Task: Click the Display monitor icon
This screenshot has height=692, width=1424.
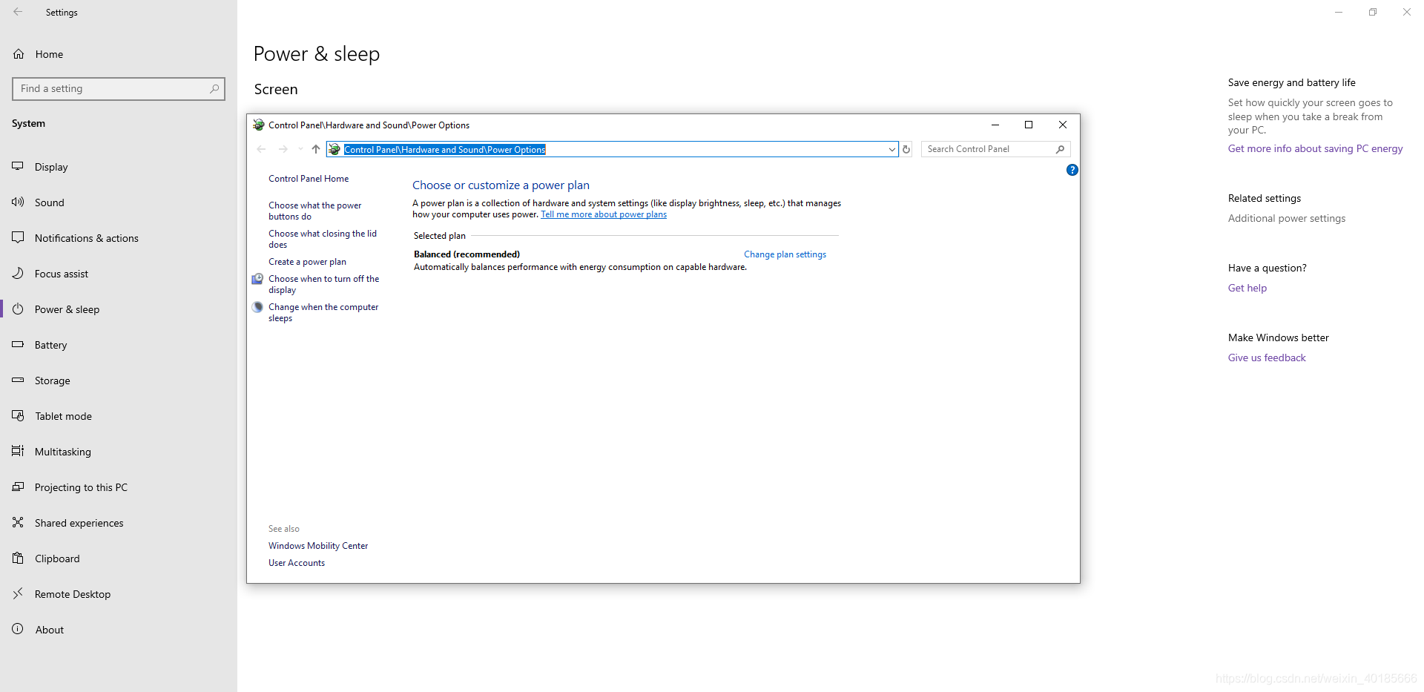Action: [x=18, y=166]
